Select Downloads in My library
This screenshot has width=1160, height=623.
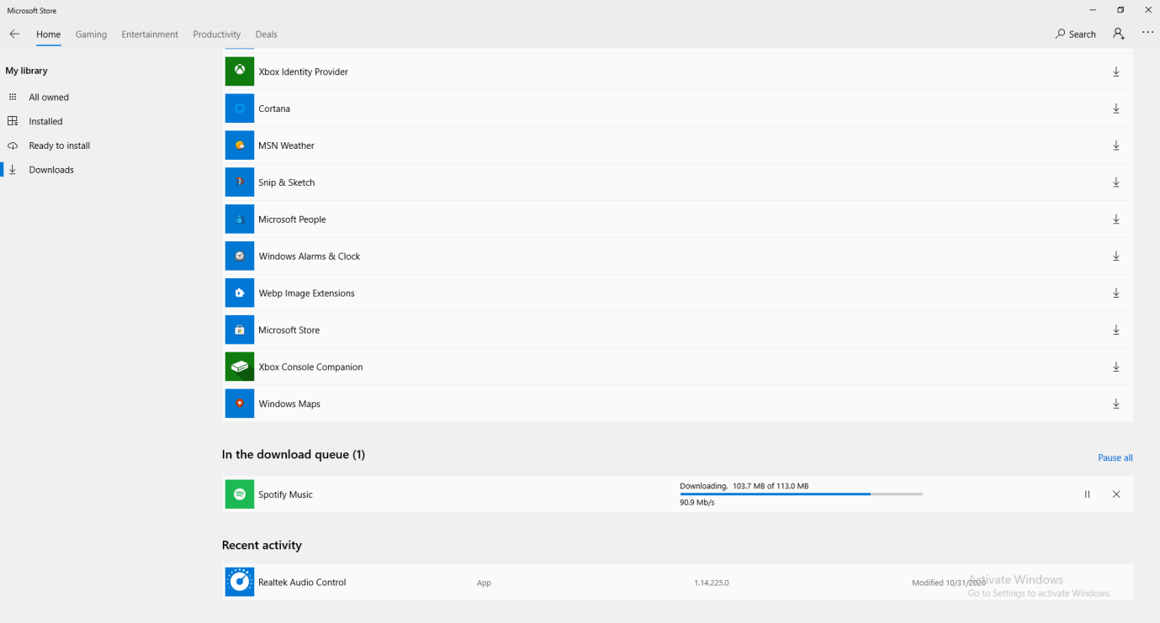coord(51,170)
